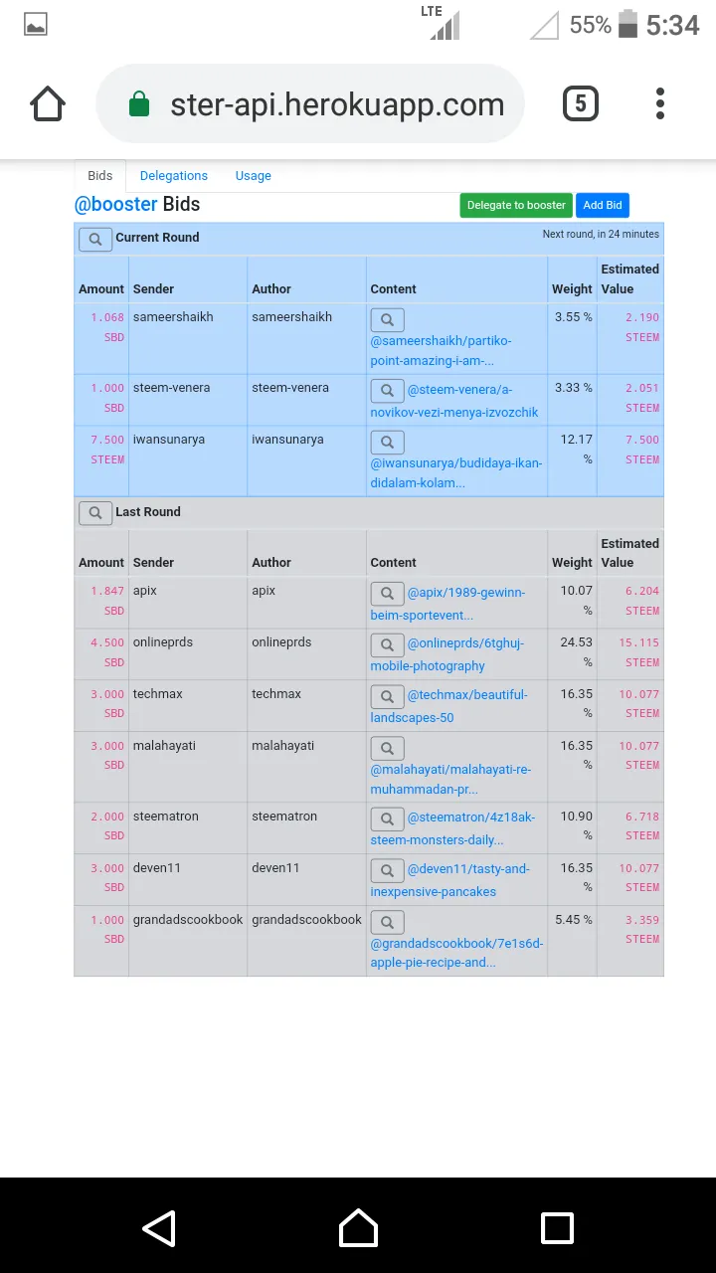Click the search icon in the apix content row
Viewport: 716px width, 1273px height.
[x=388, y=594]
